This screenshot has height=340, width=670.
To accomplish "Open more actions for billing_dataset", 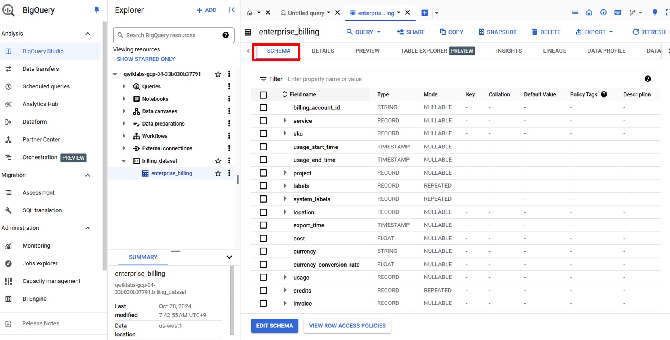I will [x=229, y=161].
